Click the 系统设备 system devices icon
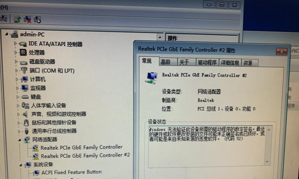Viewport: 299px width, 179px height. coord(28,165)
